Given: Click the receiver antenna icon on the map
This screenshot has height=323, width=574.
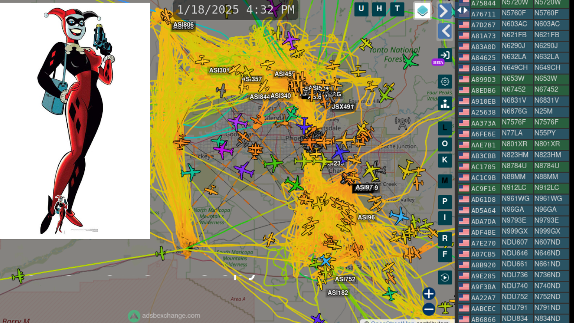Looking at the screenshot, I should (x=402, y=123).
